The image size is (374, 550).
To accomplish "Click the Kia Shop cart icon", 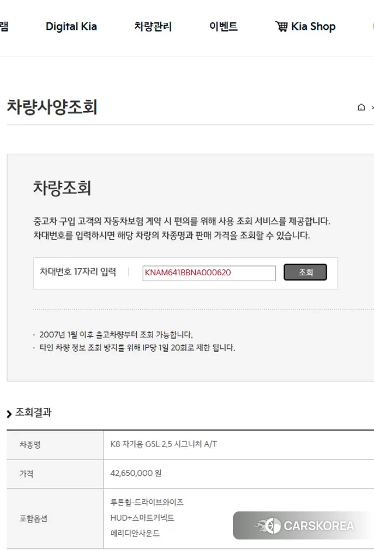I will [281, 26].
